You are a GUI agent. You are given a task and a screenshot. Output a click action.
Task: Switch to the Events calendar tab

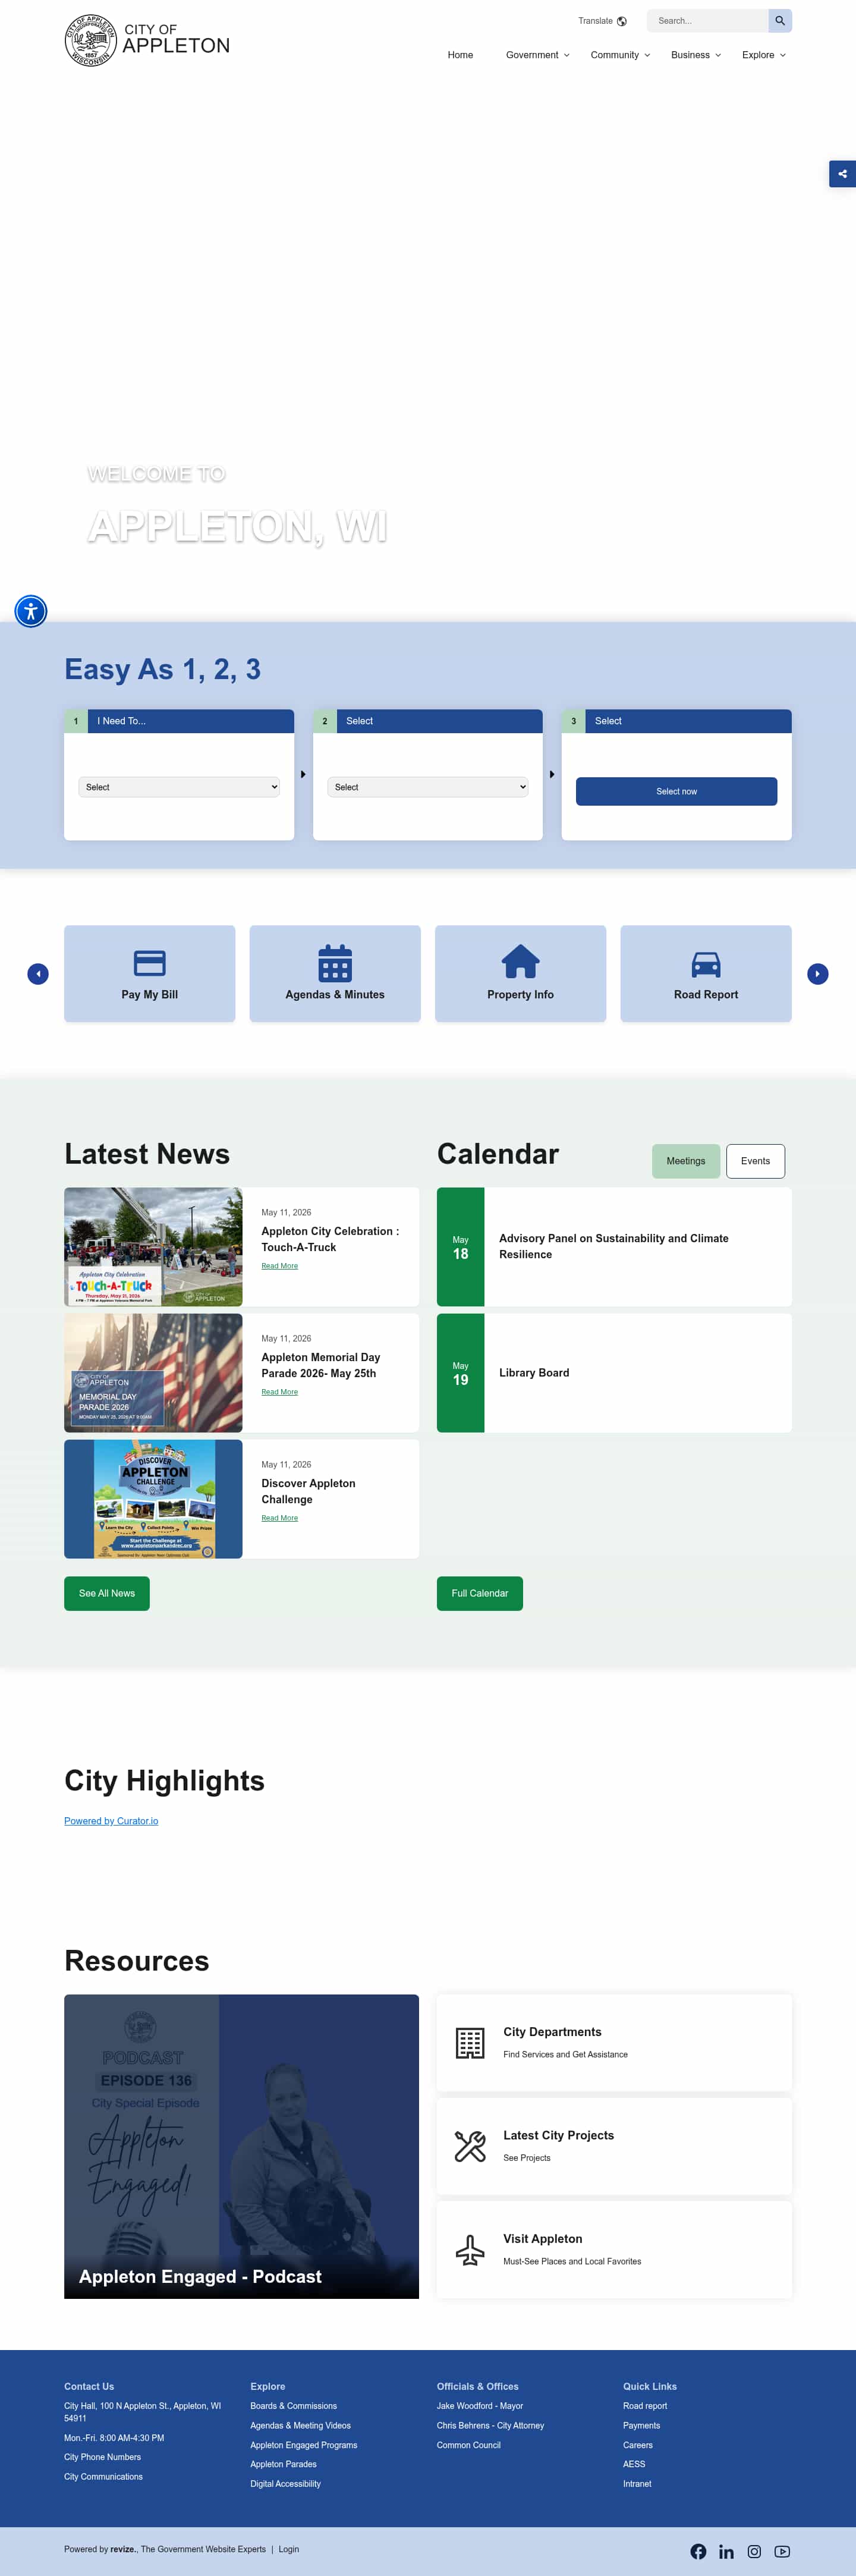(x=755, y=1161)
